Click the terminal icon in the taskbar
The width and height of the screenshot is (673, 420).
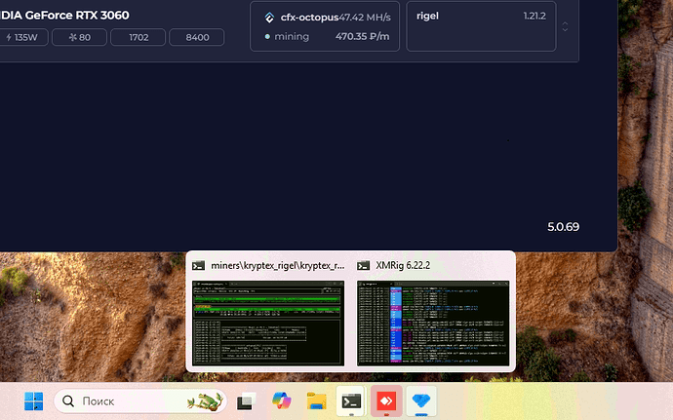(x=351, y=401)
